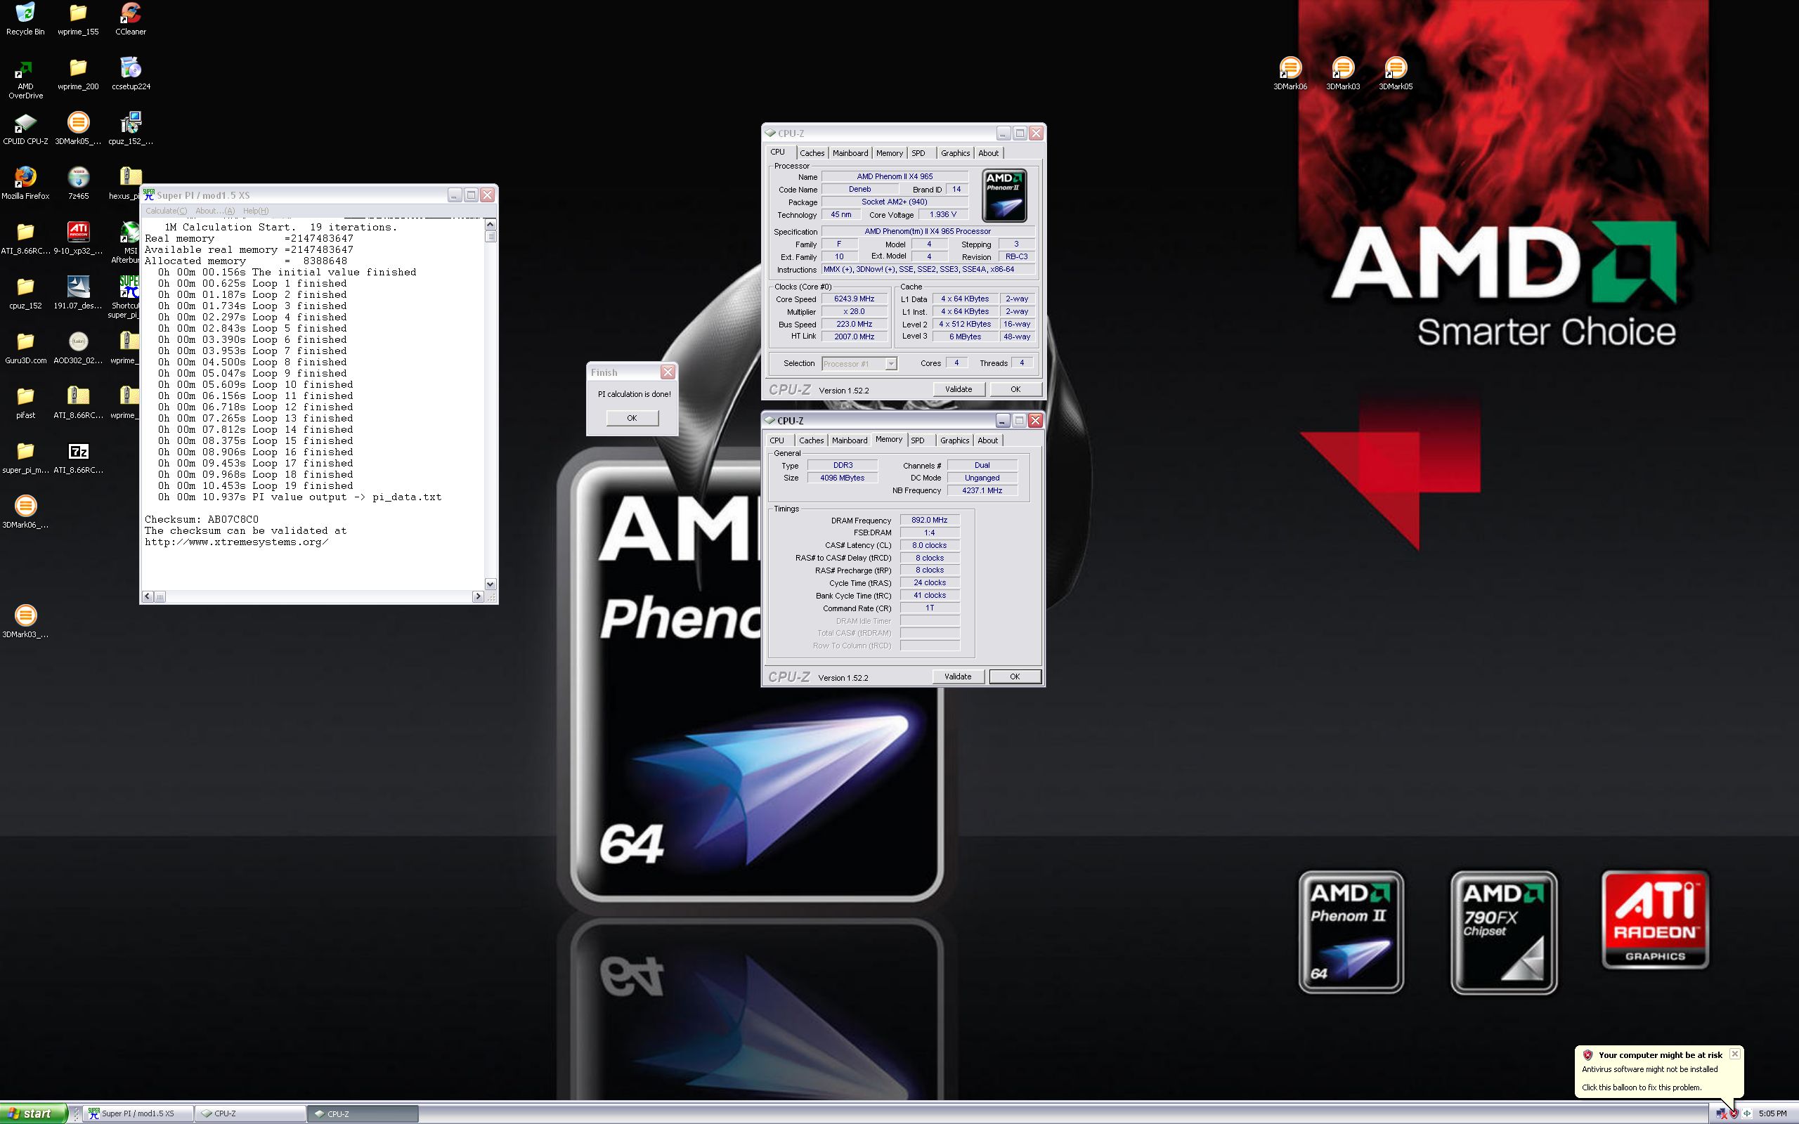Activate Super PI taskbar button
Viewport: 1799px width, 1124px height.
138,1113
